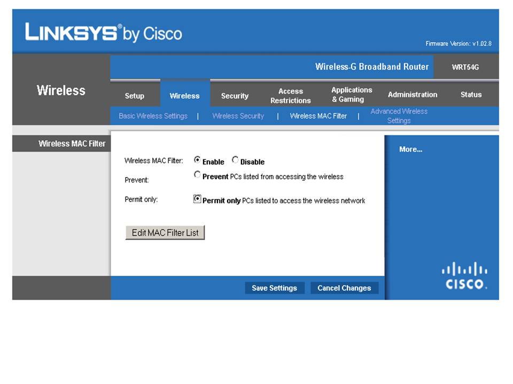Viewport: 513px width, 384px height.
Task: Select the Disable radio button
Action: pyautogui.click(x=235, y=159)
